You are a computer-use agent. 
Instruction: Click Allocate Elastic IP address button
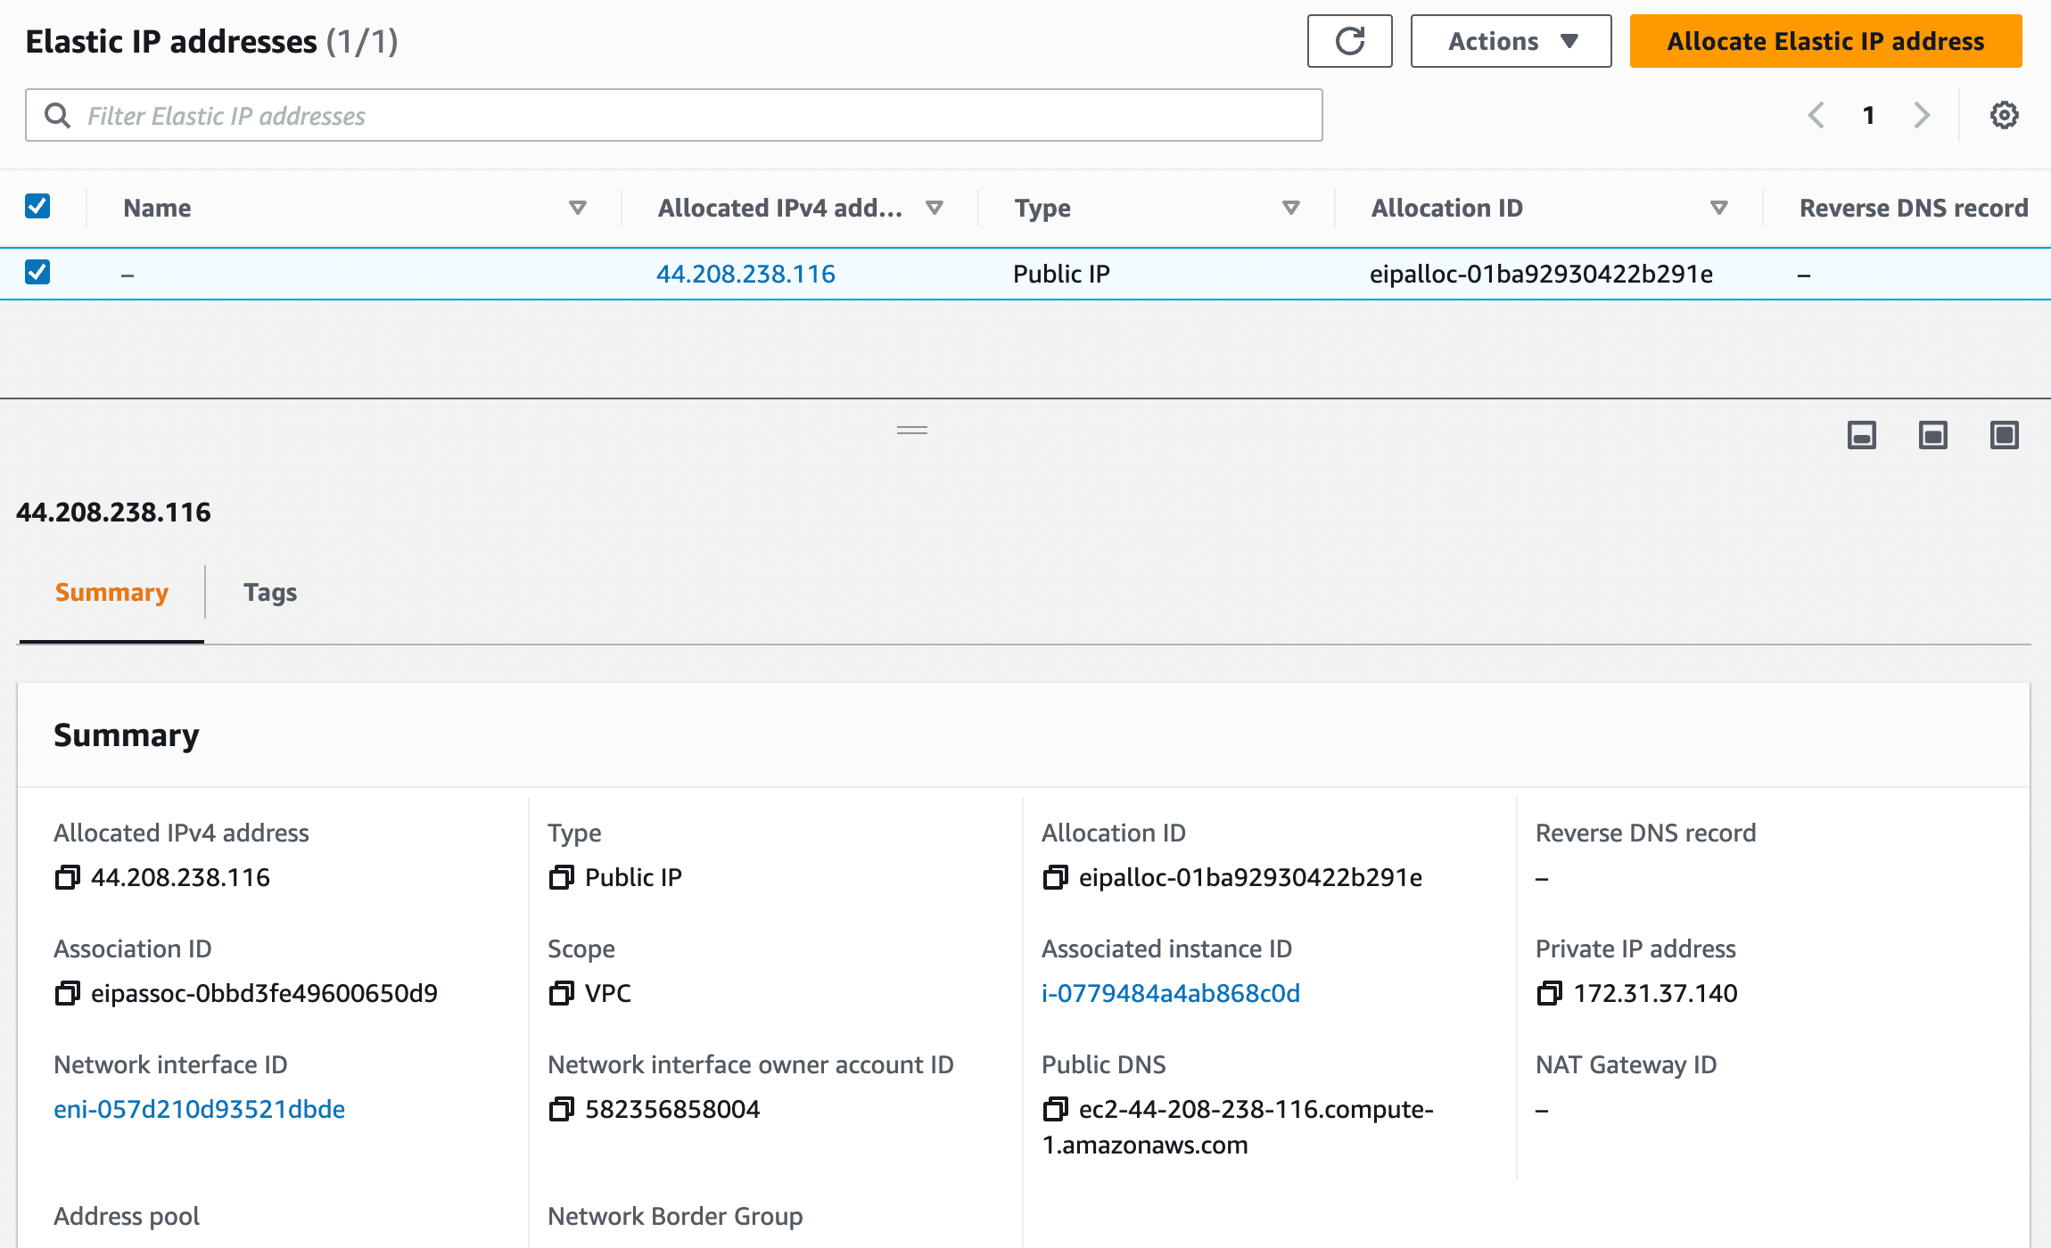tap(1825, 41)
